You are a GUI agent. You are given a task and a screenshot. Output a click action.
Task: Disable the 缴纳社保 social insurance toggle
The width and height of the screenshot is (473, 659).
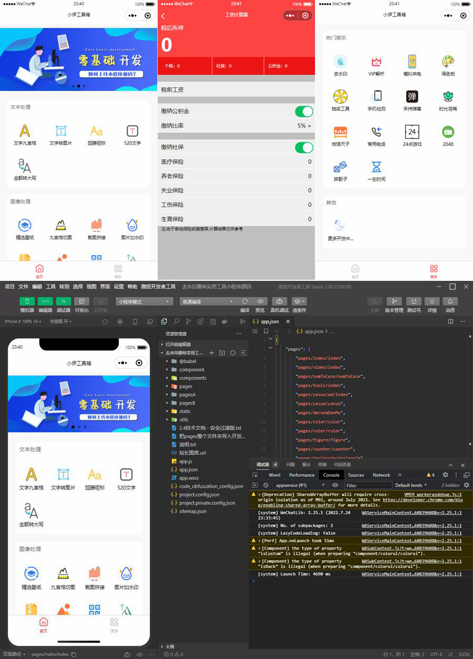[x=304, y=148]
